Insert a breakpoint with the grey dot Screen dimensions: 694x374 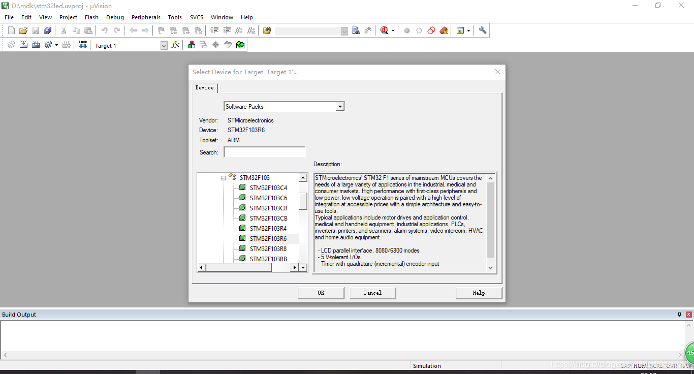point(407,30)
